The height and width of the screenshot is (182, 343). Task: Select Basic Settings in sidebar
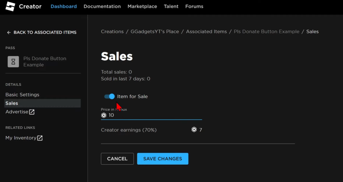coord(22,95)
